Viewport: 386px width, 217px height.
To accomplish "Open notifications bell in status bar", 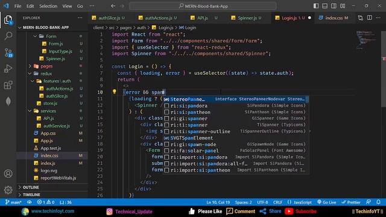I will (x=379, y=203).
